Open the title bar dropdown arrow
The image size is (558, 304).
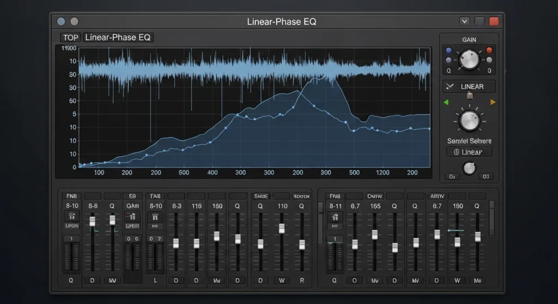pyautogui.click(x=464, y=21)
